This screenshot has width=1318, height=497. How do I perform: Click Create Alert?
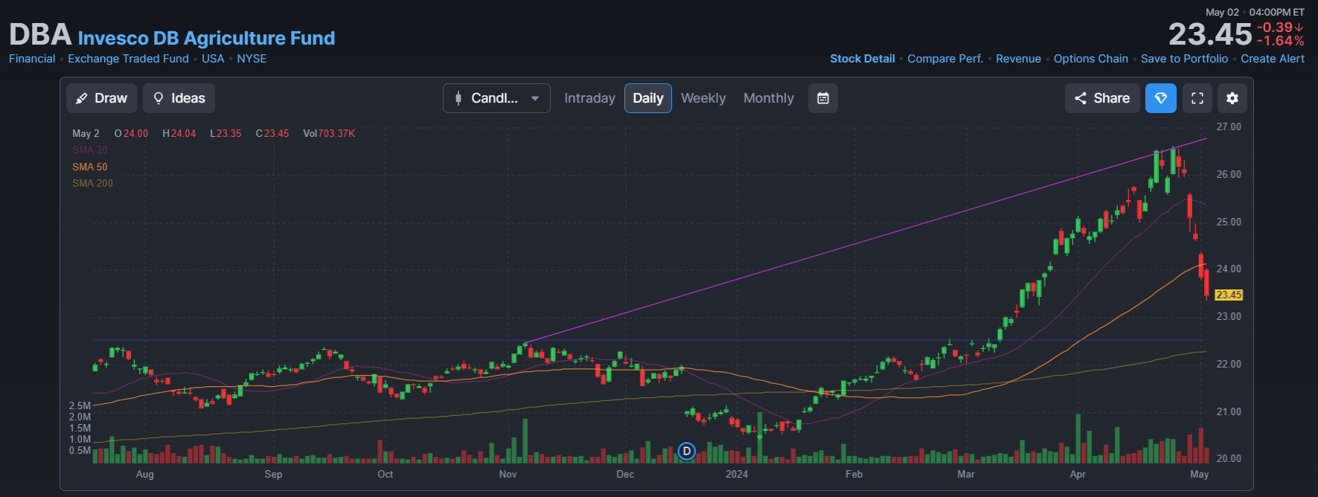[x=1273, y=59]
